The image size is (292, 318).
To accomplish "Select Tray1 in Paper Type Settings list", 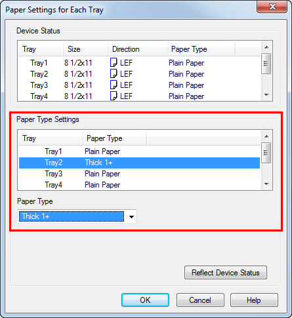I will (139, 151).
